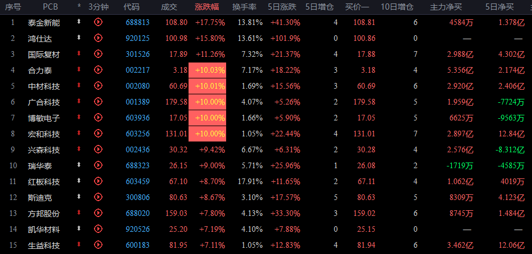Click the 3分钟 column header

coord(99,7)
